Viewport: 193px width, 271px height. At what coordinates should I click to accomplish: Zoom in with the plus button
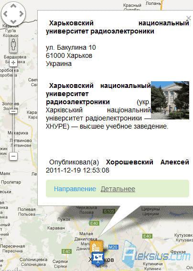tap(13, 63)
